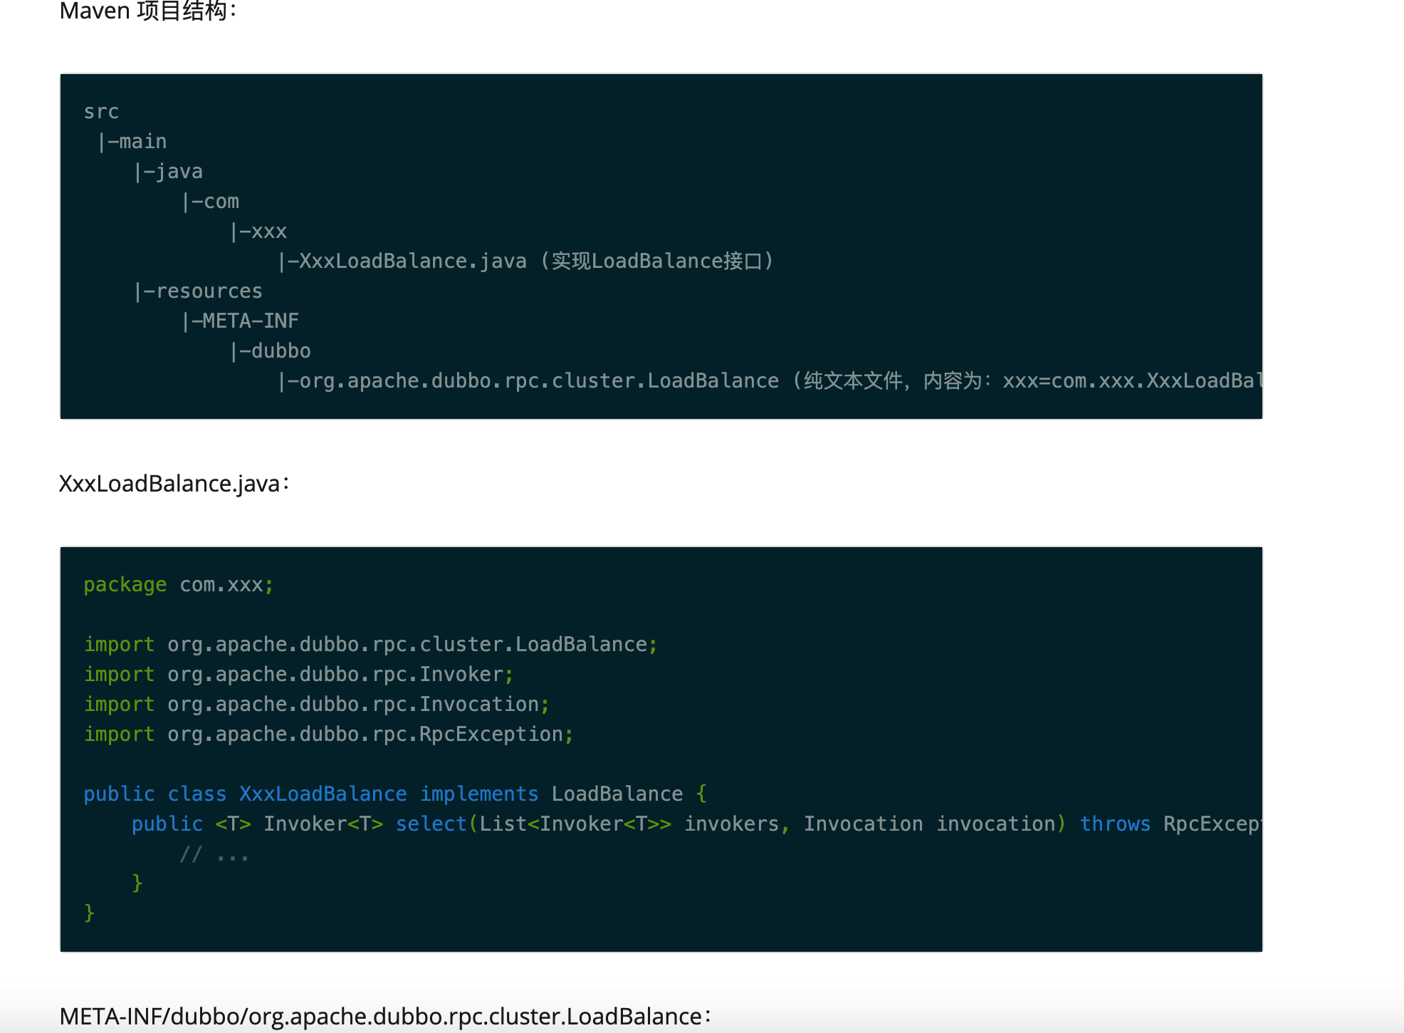This screenshot has height=1033, width=1404.
Task: Click the '|-dubbo' tree line
Action: pyautogui.click(x=270, y=351)
